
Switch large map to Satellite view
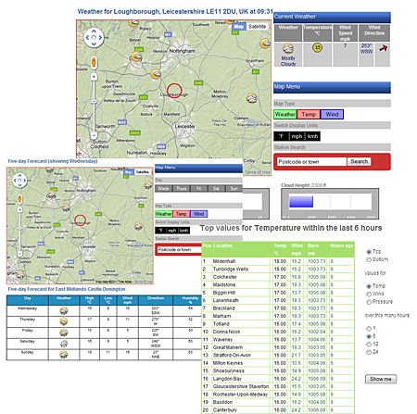click(258, 27)
